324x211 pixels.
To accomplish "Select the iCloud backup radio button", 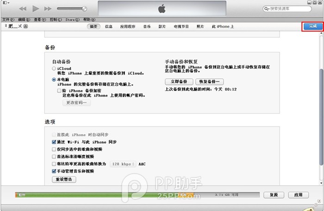I will pyautogui.click(x=54, y=68).
